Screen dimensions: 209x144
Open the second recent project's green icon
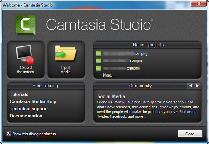(99, 61)
